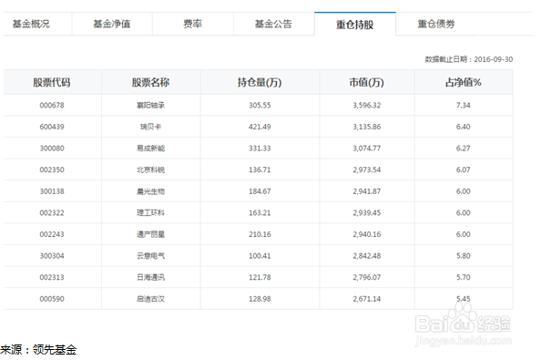
Task: Click net value percentage 5.70
Action: pos(463,277)
